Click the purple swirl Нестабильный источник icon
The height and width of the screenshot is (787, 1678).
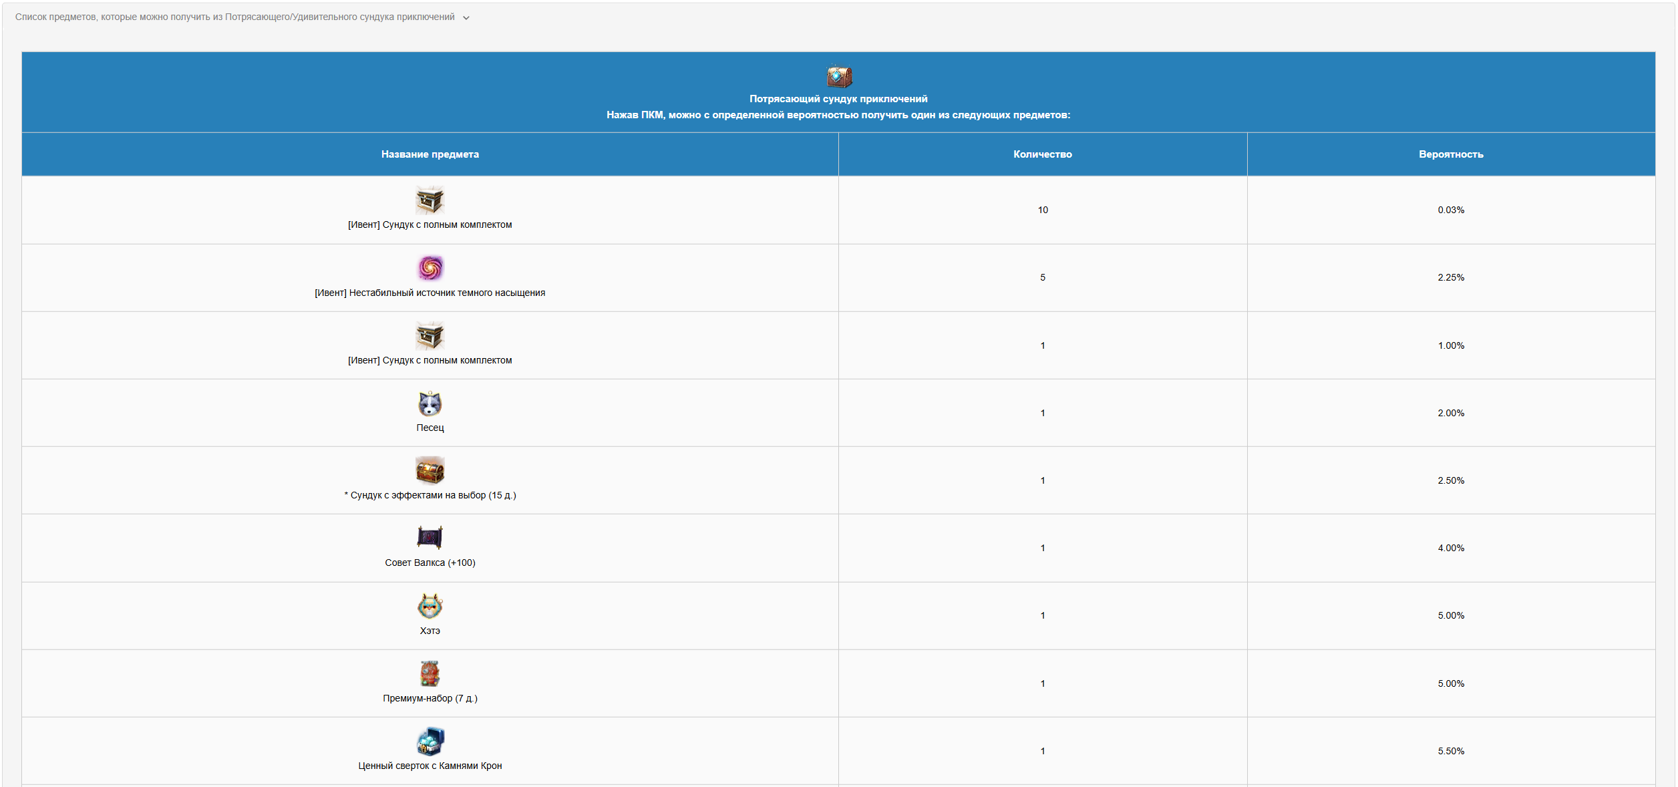[x=430, y=268]
